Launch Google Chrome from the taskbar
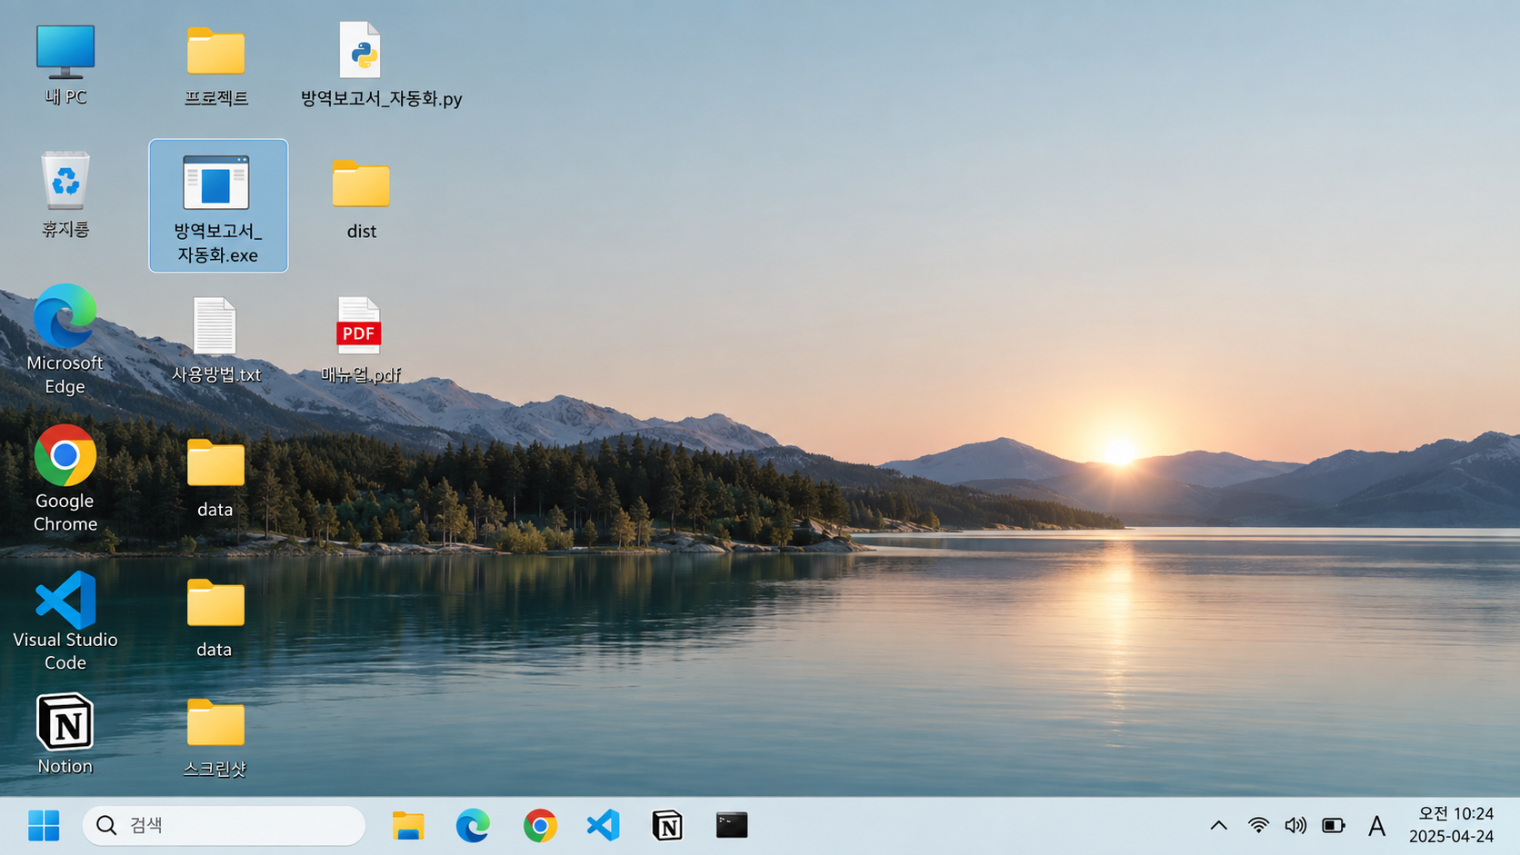1520x855 pixels. tap(540, 825)
